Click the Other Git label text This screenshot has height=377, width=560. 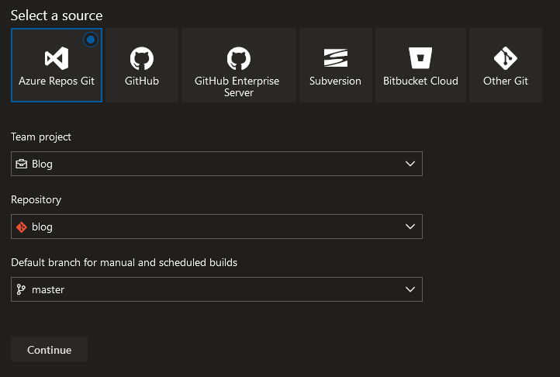pos(506,81)
